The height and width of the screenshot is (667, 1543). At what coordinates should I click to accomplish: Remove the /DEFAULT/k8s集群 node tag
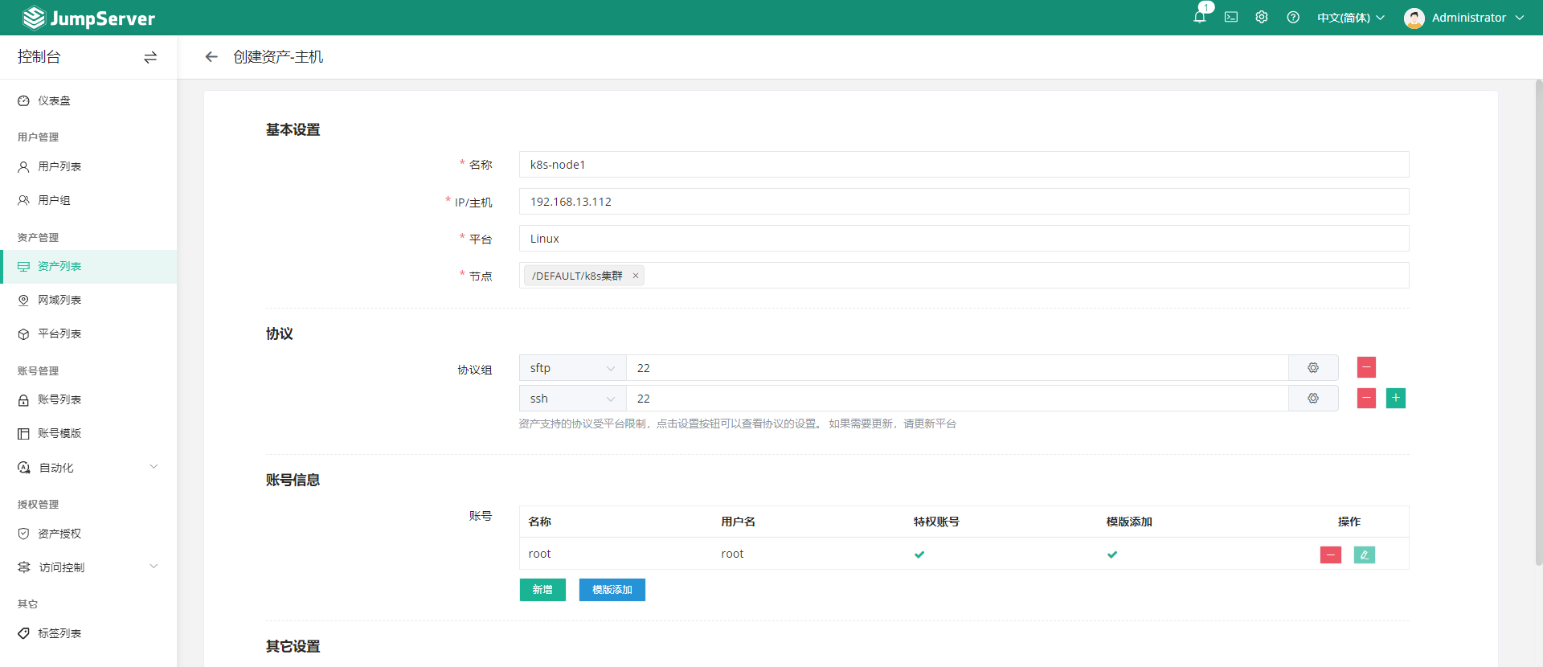pyautogui.click(x=636, y=276)
